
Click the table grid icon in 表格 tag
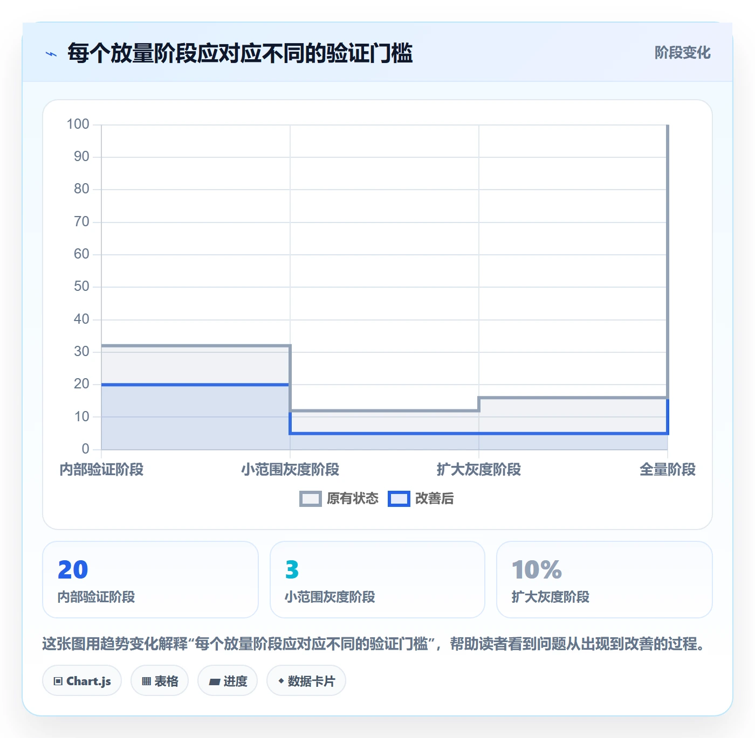[x=146, y=681]
